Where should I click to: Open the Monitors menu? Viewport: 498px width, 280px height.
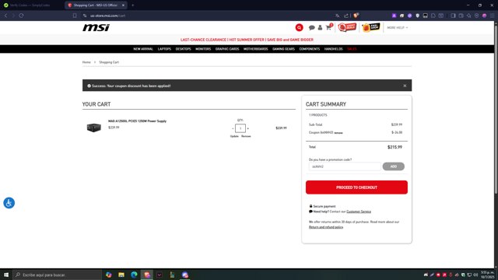point(203,49)
